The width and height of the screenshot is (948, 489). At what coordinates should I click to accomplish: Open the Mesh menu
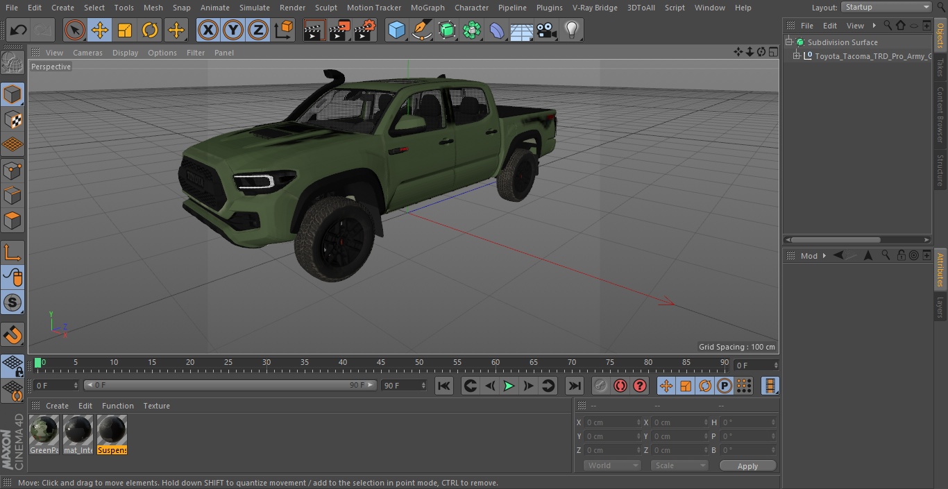pyautogui.click(x=153, y=8)
